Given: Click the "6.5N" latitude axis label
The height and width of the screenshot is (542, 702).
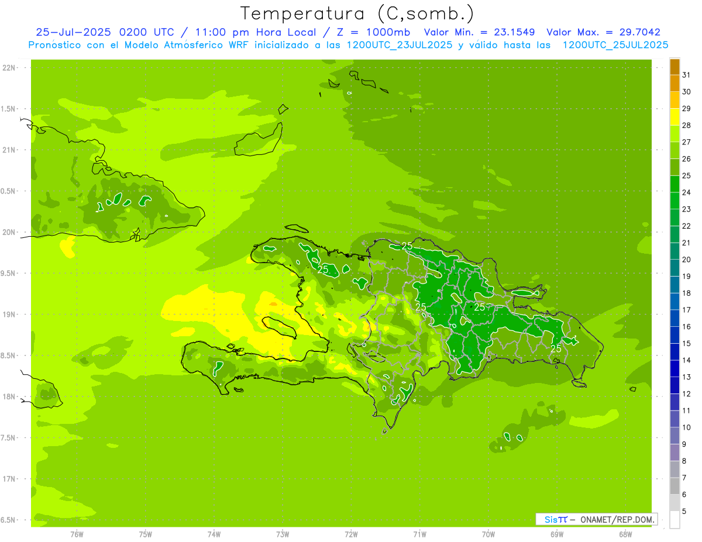Looking at the screenshot, I should [x=9, y=520].
